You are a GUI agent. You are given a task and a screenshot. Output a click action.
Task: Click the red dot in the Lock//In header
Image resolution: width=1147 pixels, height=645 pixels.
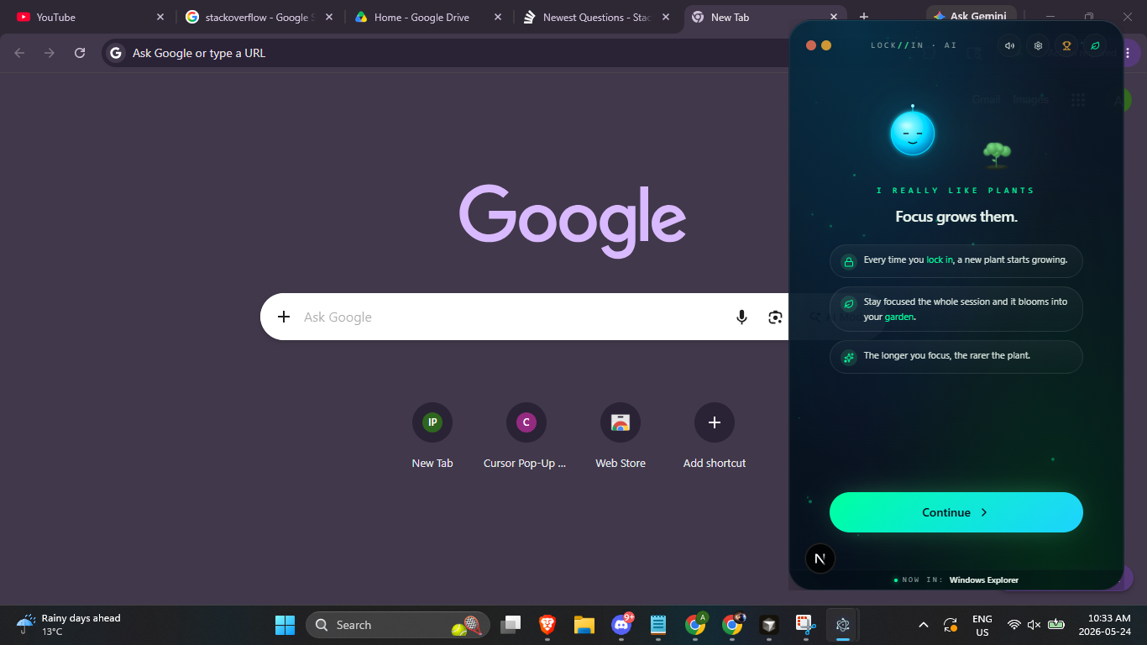pos(811,45)
